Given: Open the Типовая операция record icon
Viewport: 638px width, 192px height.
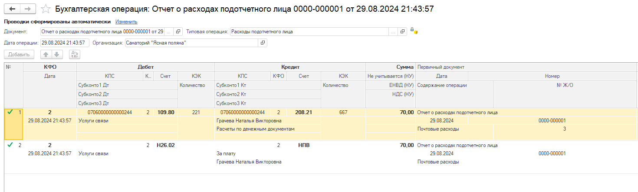Looking at the screenshot, I should point(402,32).
